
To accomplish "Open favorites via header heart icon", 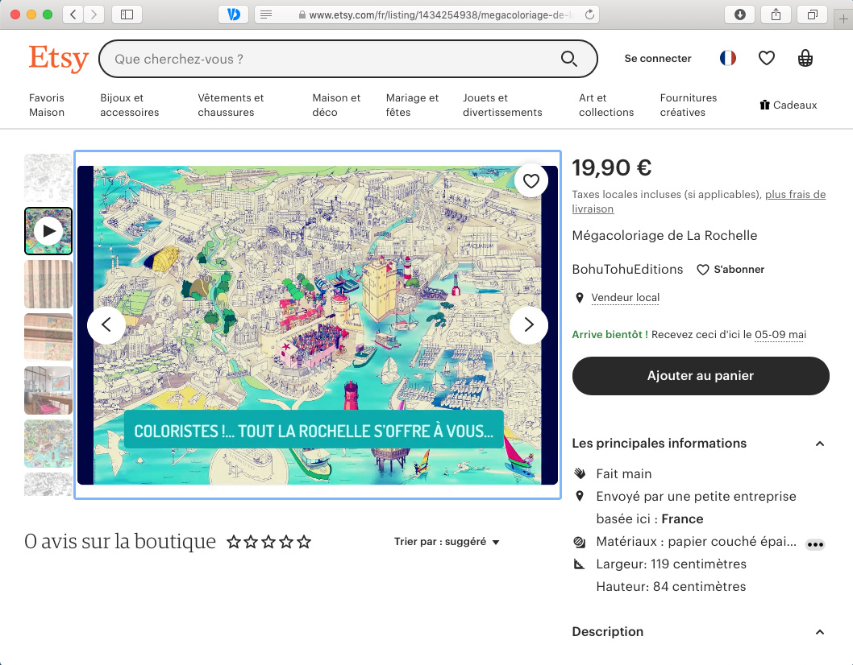I will pos(767,58).
